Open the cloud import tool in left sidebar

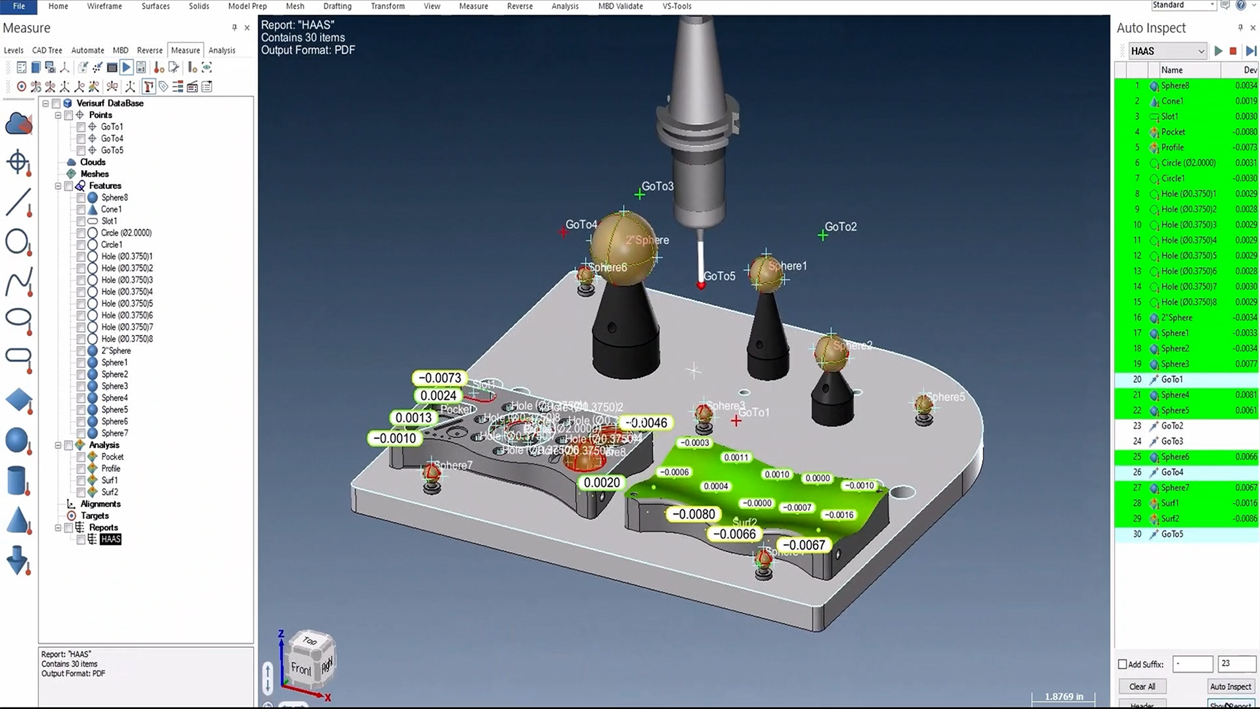coord(18,123)
